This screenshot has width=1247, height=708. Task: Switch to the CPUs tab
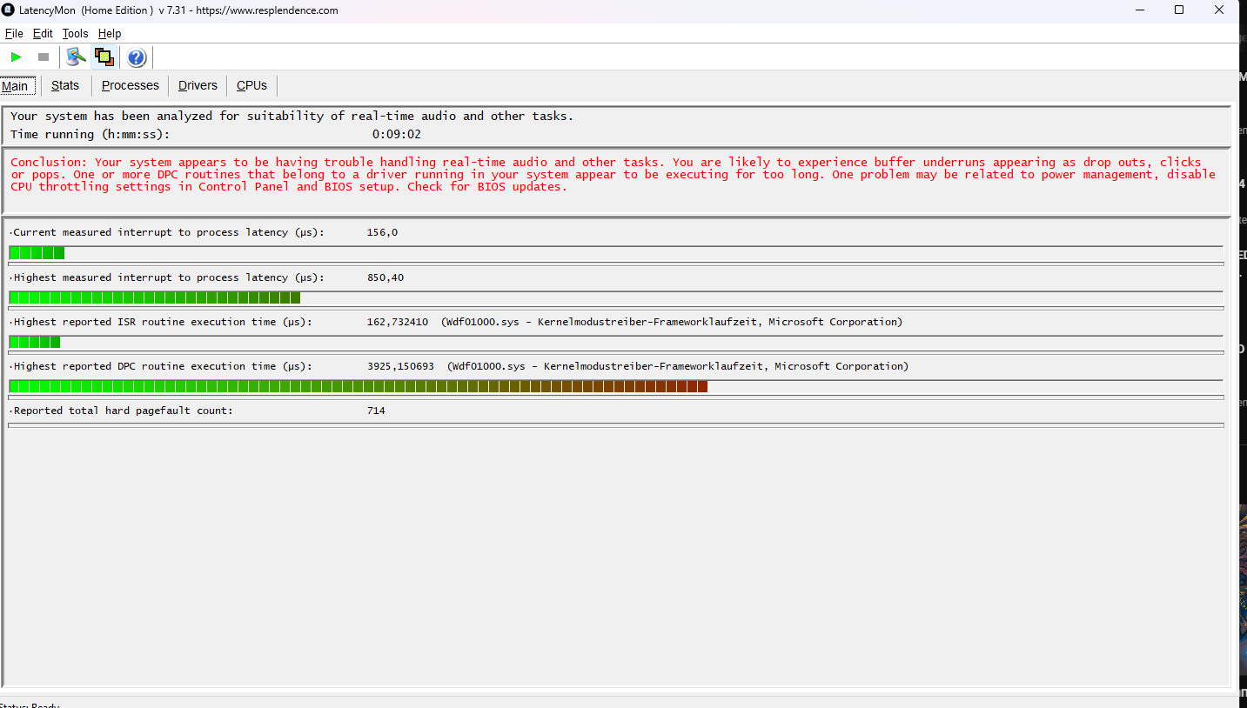coord(252,85)
